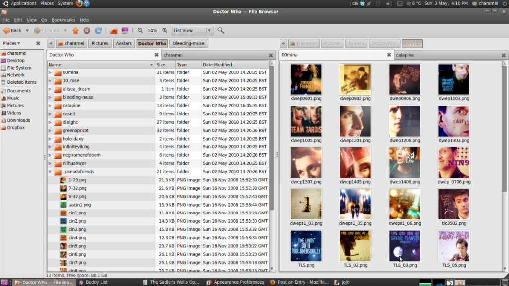Click the Computer toolbar icon
Viewport: 509px width, 286px height.
pyautogui.click(x=125, y=30)
